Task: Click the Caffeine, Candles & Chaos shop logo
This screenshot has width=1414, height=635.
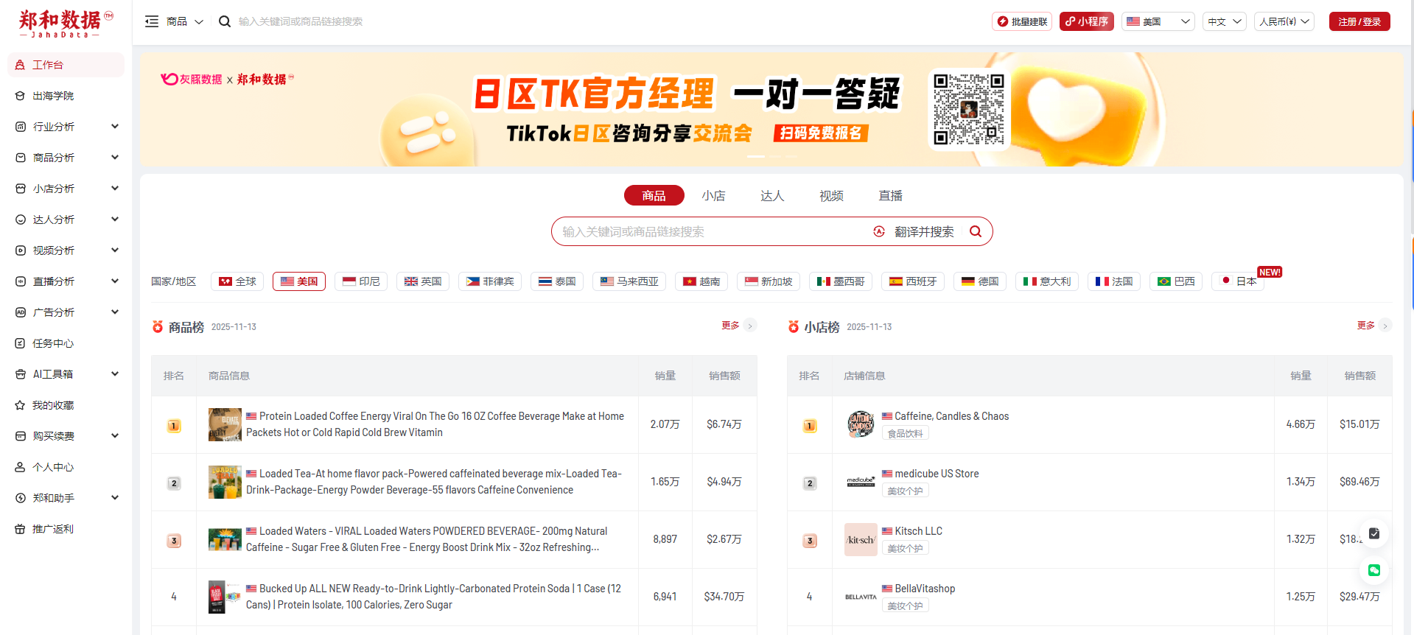Action: click(x=861, y=424)
